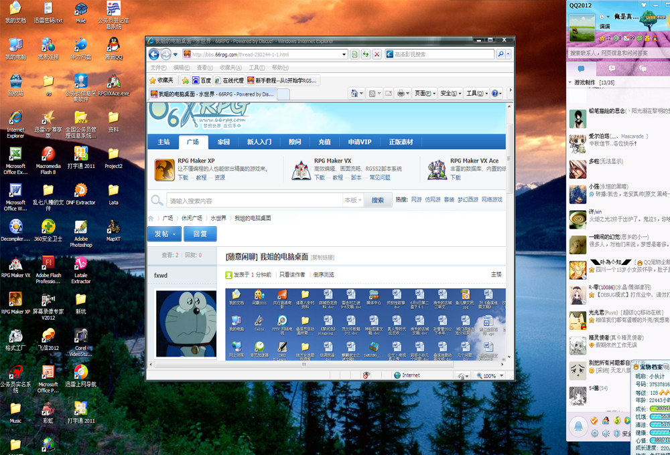Click the speaker sound icon in QQ panel
The height and width of the screenshot is (455, 670).
[x=606, y=433]
